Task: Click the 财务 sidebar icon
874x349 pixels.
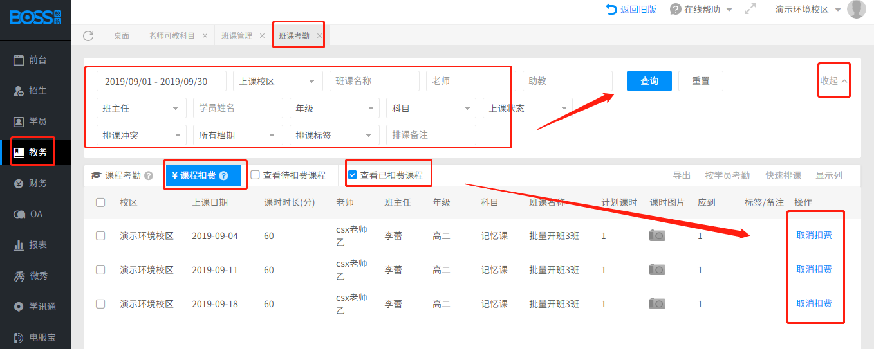Action: click(19, 183)
